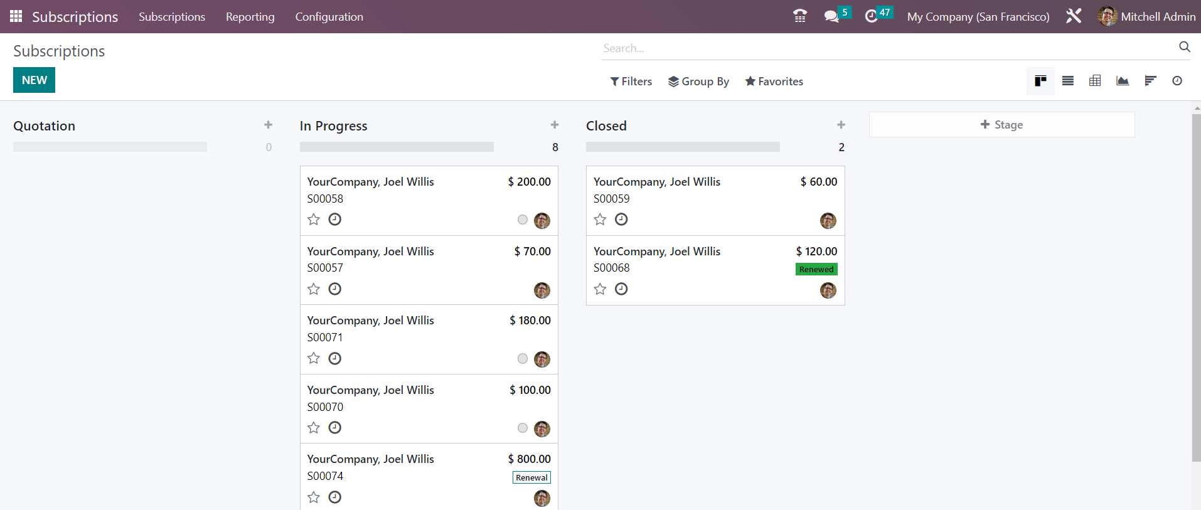The image size is (1201, 510).
Task: Expand the Filters dropdown
Action: coord(631,82)
